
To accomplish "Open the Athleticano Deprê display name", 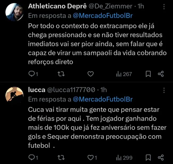I will 57,6.
